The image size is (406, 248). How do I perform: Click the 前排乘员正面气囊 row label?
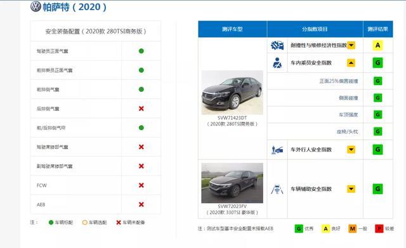[55, 70]
